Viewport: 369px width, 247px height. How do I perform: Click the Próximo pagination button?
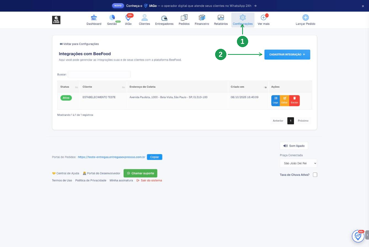click(303, 121)
